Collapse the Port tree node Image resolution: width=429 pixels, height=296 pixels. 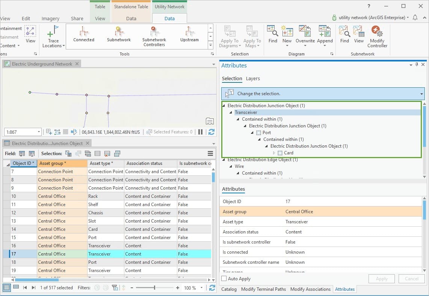pos(252,133)
